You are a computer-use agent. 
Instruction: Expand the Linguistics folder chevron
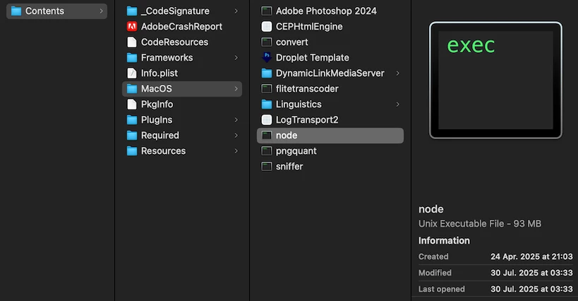(398, 105)
